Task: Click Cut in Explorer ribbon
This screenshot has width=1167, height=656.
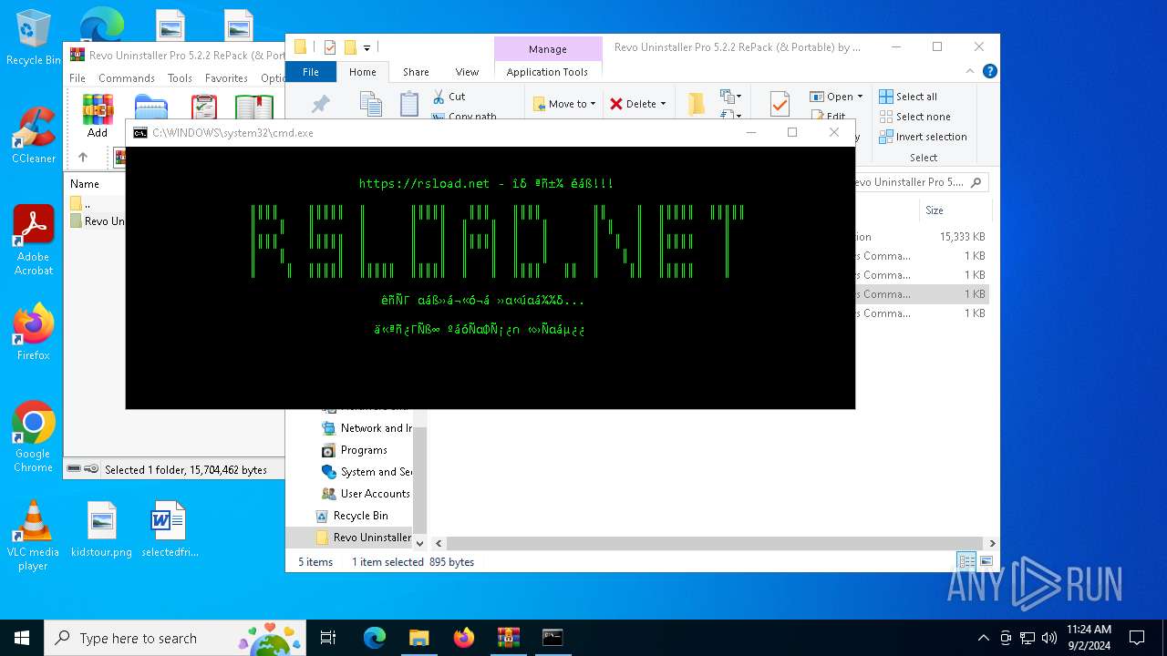Action: [448, 97]
